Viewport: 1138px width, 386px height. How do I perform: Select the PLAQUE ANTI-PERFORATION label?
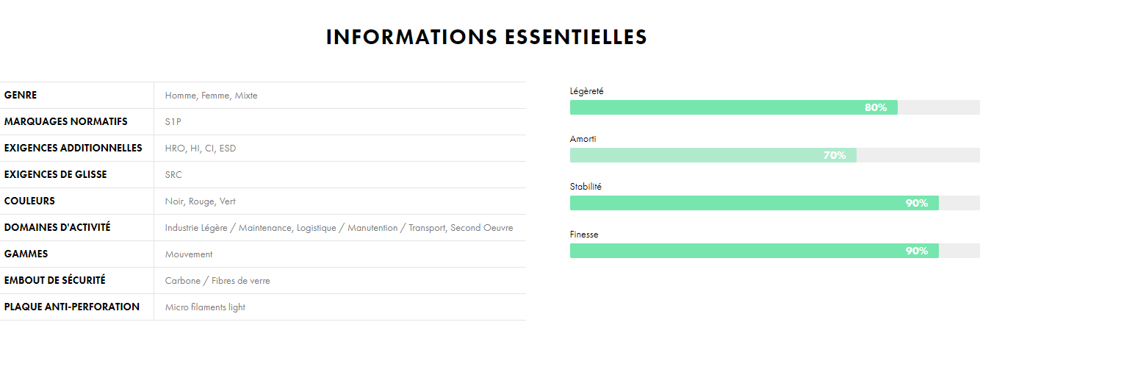[x=71, y=307]
